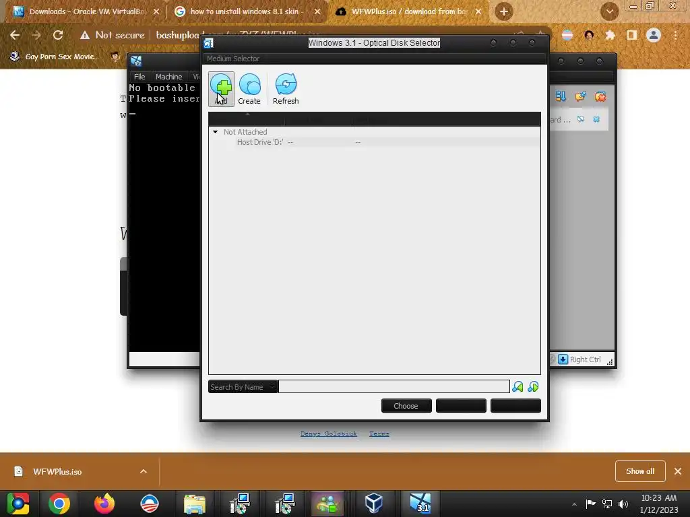Click the Create disk image icon
This screenshot has width=690, height=517.
(249, 89)
